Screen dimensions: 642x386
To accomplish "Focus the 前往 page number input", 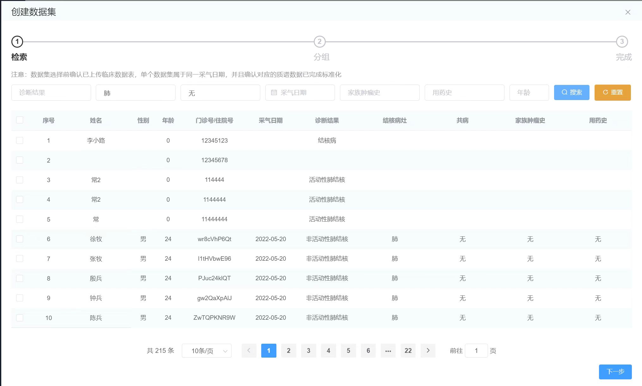I will pyautogui.click(x=476, y=351).
